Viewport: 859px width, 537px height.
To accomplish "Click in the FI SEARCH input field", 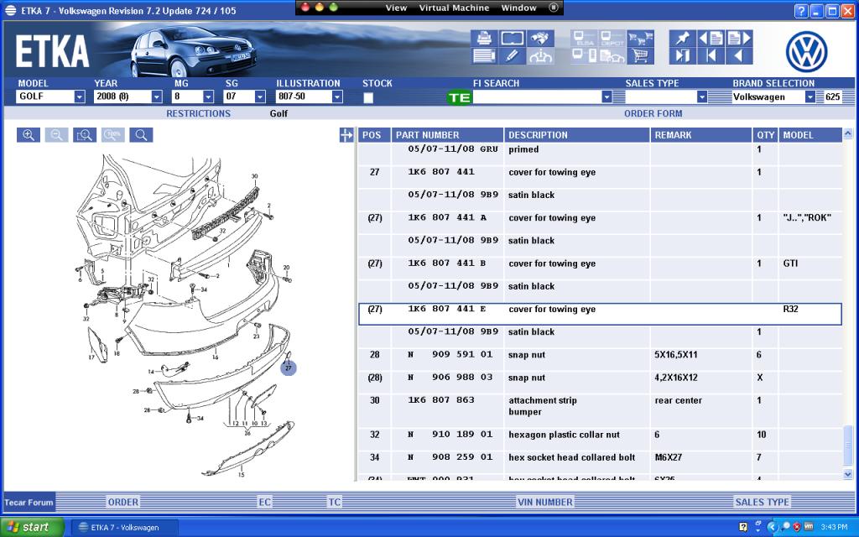I will (537, 97).
